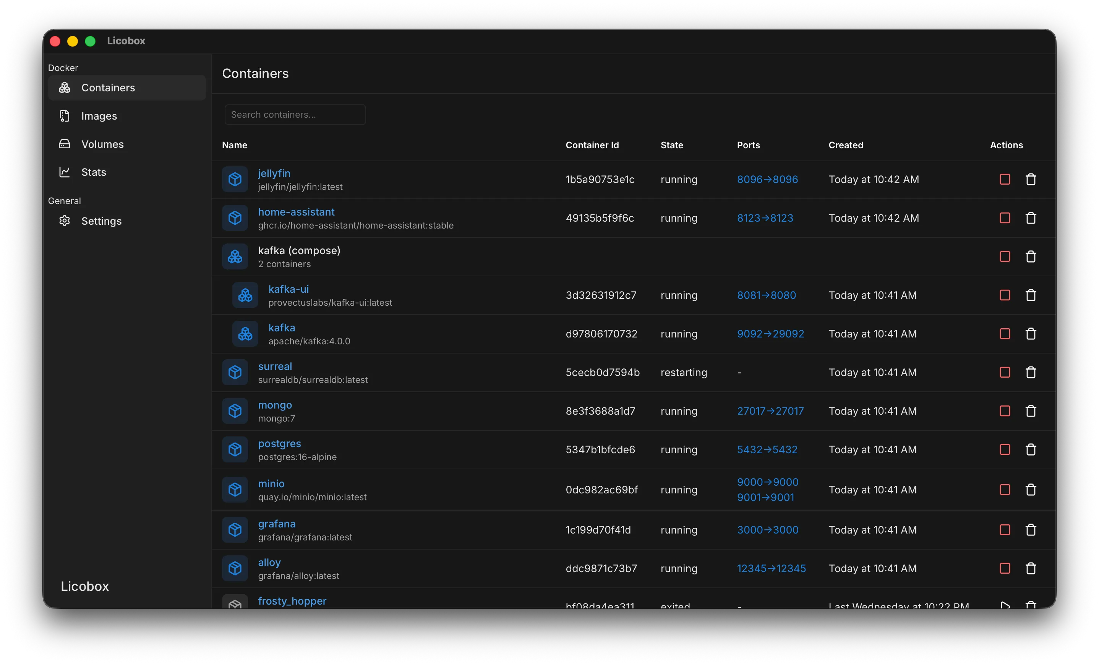
Task: Click the mongo container cube icon
Action: (x=235, y=411)
